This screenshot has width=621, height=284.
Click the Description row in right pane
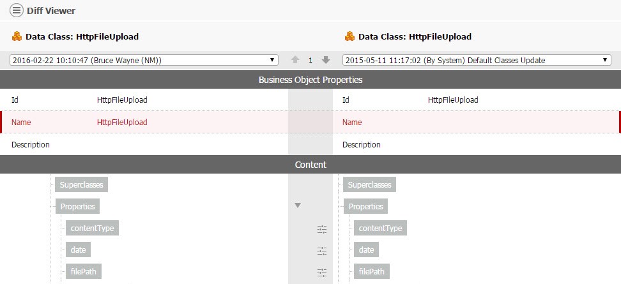click(477, 144)
